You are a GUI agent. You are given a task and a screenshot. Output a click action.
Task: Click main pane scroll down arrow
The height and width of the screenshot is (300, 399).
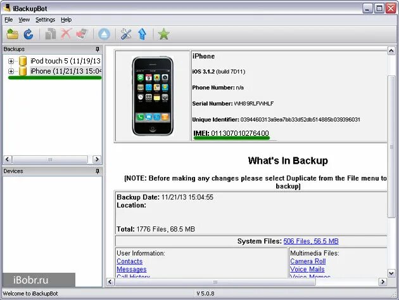pos(391,273)
